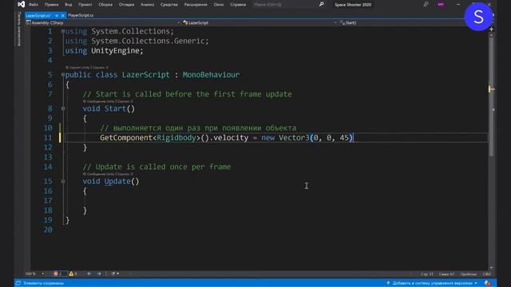Open the toolbox side panel tab
This screenshot has height=287, width=511.
coord(19,29)
